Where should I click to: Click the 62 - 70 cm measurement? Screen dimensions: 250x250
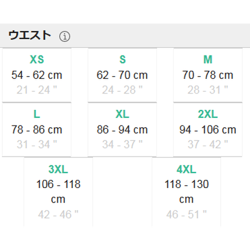tap(122, 75)
